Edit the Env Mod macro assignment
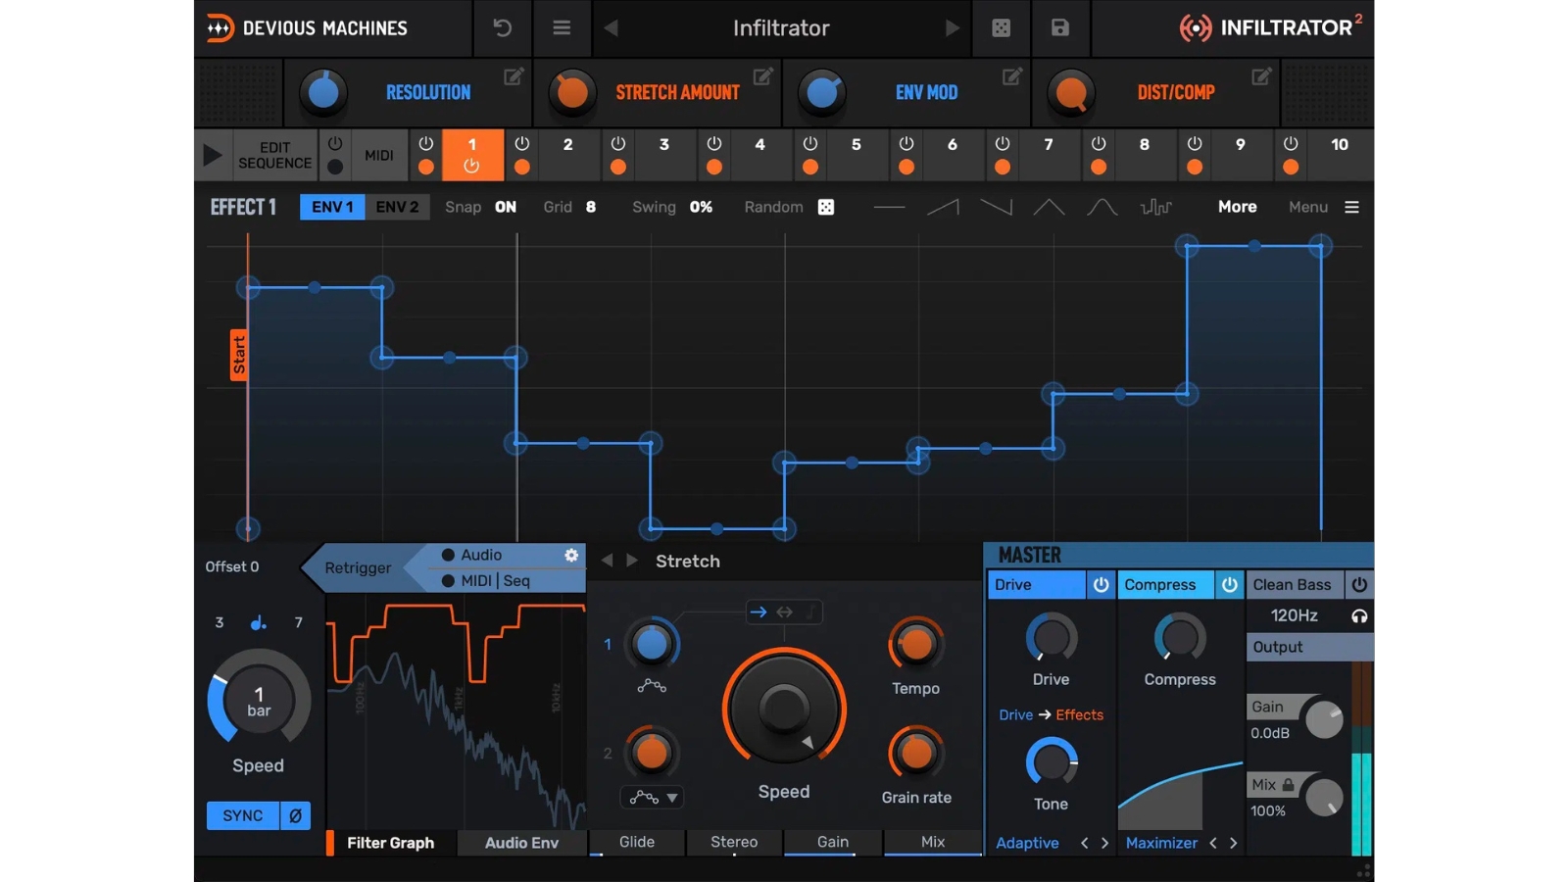Screen dimensions: 1568x882 point(1012,76)
